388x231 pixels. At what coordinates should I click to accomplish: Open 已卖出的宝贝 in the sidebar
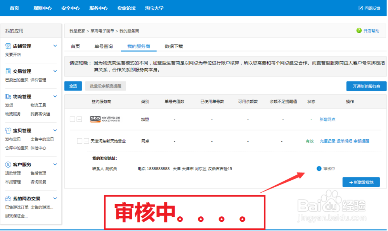tap(17, 80)
